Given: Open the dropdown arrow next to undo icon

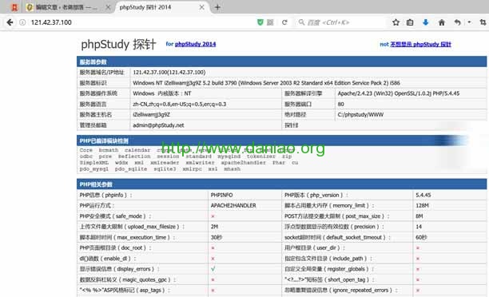Looking at the screenshot, I should [x=469, y=22].
